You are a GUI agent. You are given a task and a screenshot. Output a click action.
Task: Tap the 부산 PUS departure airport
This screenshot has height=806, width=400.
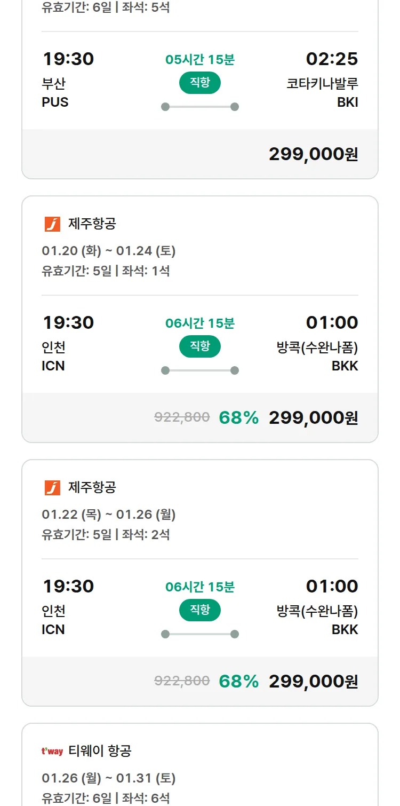click(x=55, y=93)
